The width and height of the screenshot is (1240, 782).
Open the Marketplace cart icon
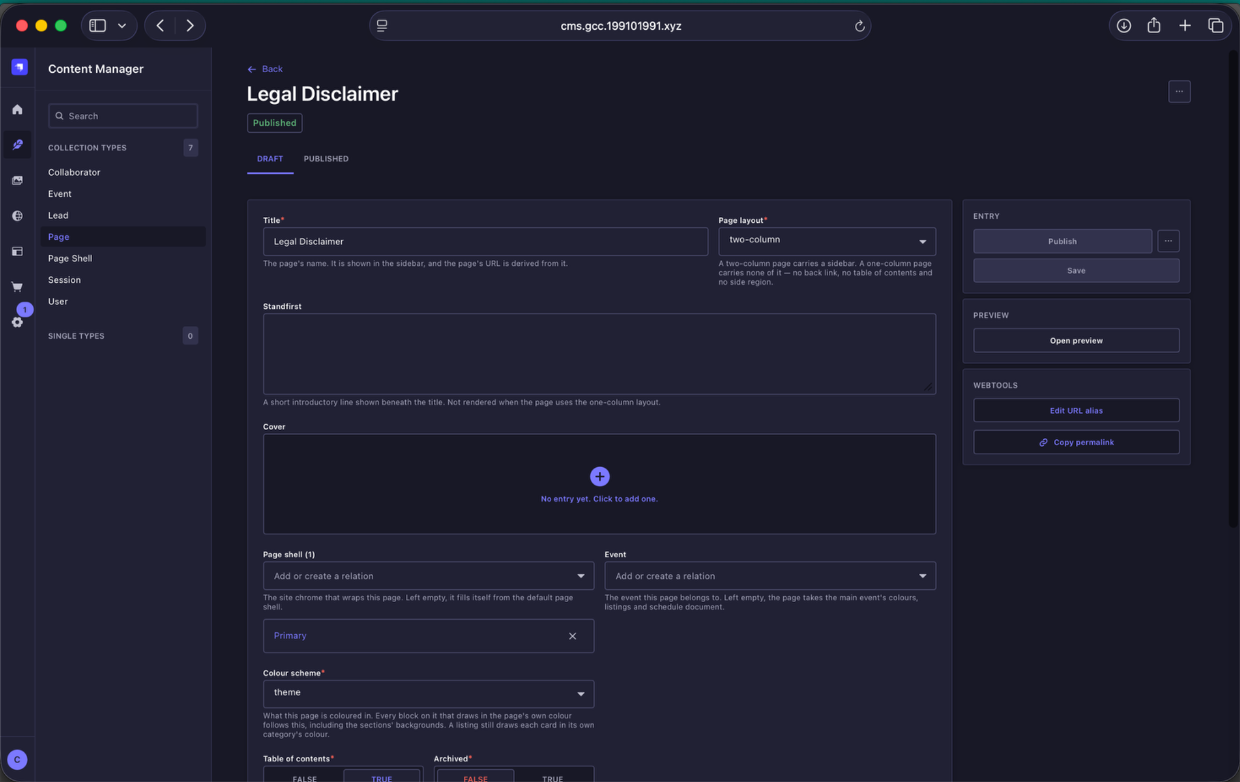18,287
